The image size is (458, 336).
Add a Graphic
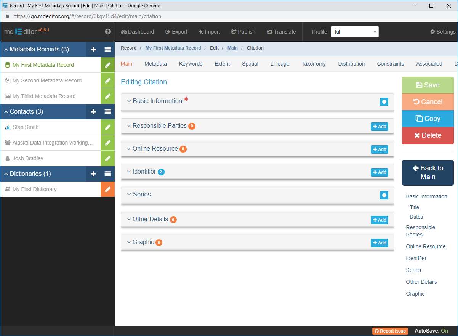(380, 243)
